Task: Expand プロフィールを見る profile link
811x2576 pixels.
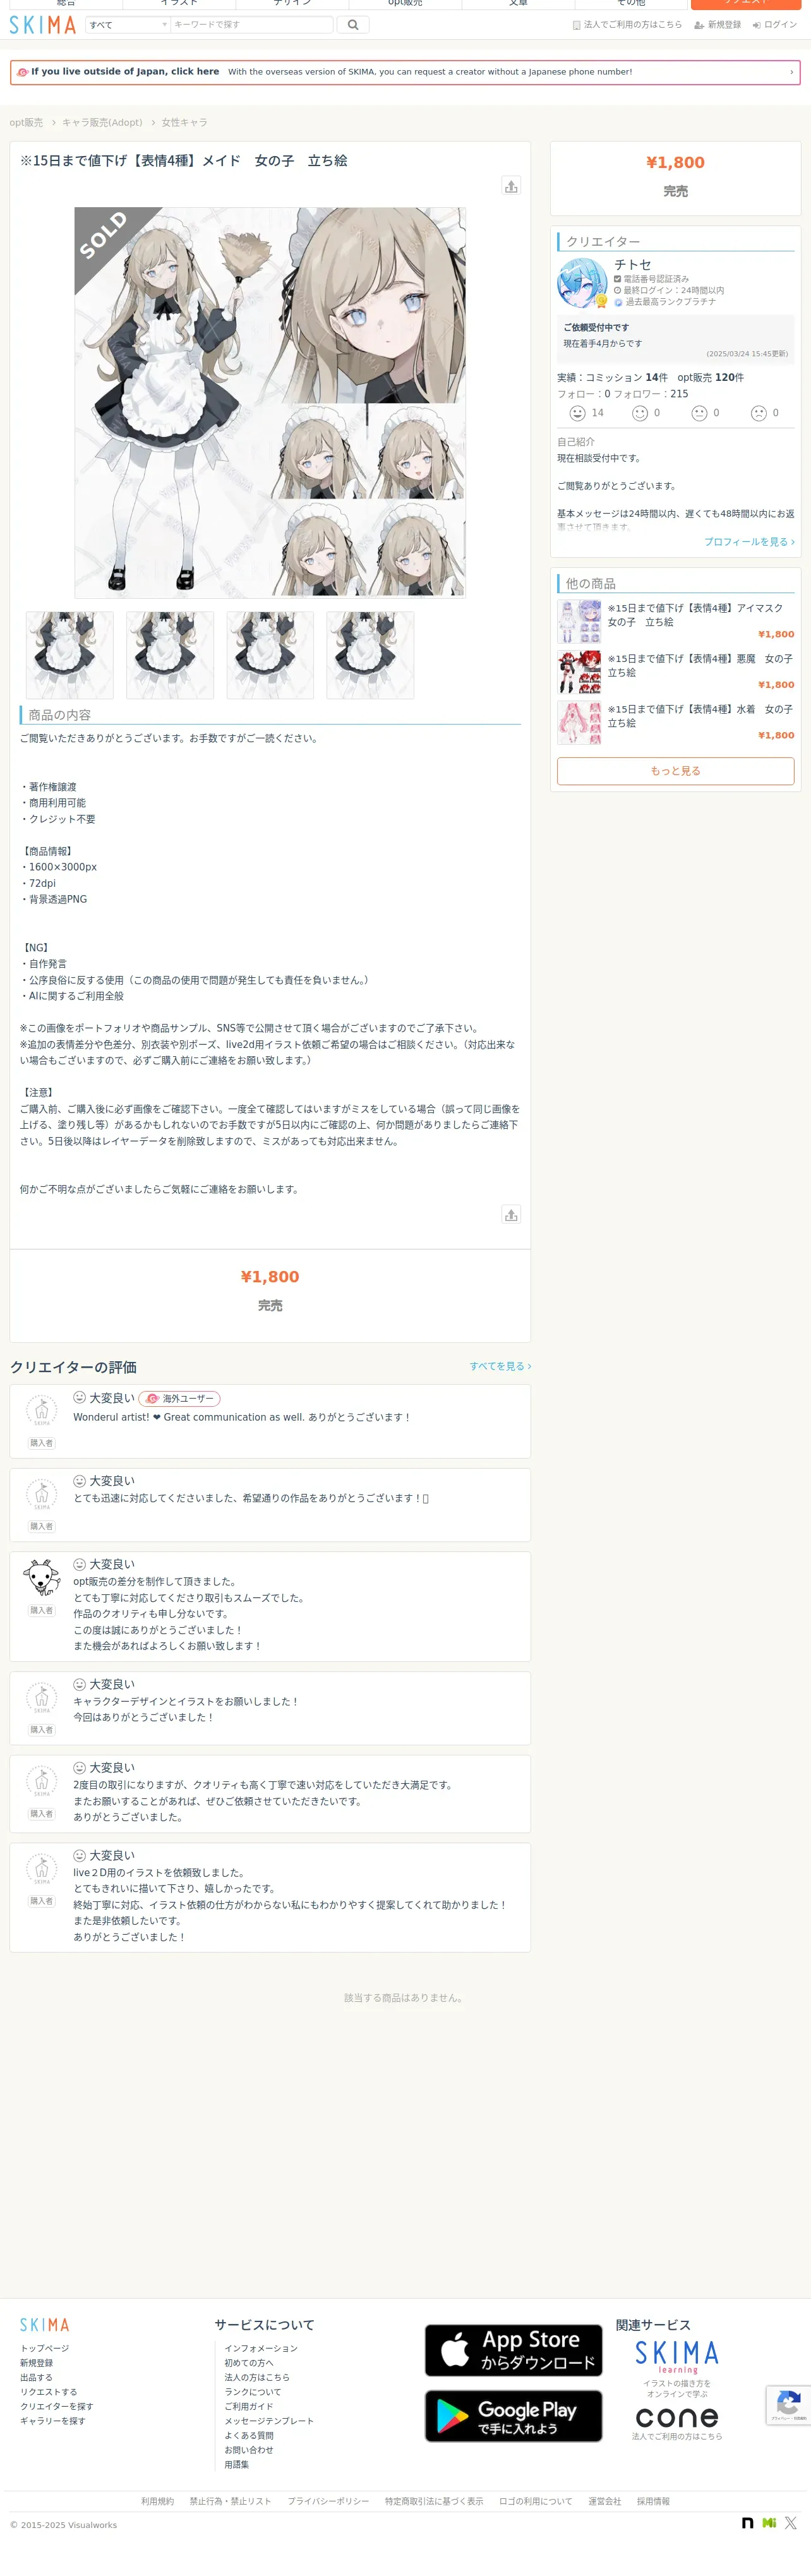Action: pyautogui.click(x=749, y=542)
